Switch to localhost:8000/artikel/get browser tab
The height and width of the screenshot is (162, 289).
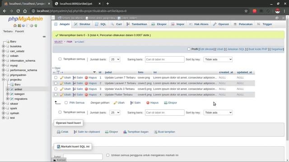pos(76,4)
